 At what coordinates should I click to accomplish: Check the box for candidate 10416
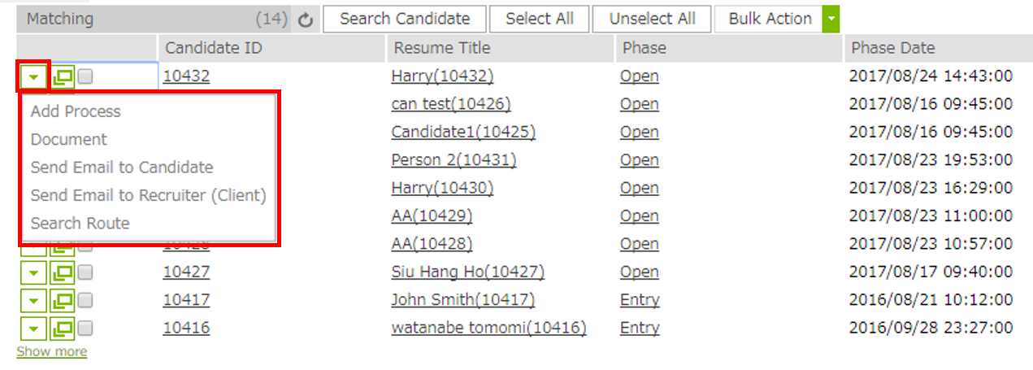[x=85, y=329]
